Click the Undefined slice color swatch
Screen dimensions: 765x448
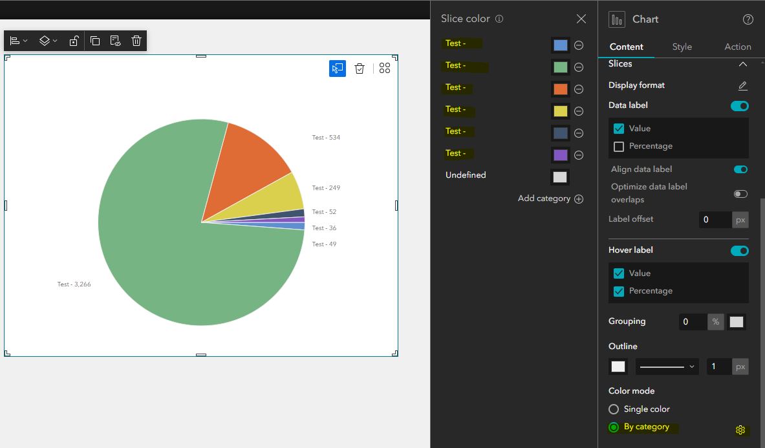coord(559,176)
